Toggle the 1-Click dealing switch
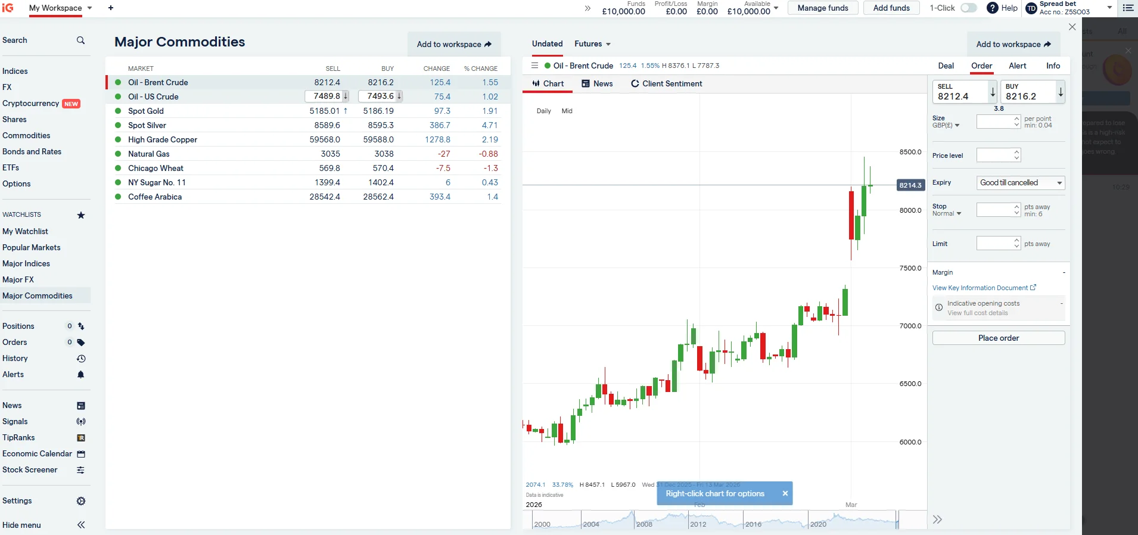Viewport: 1138px width, 535px height. 969,8
